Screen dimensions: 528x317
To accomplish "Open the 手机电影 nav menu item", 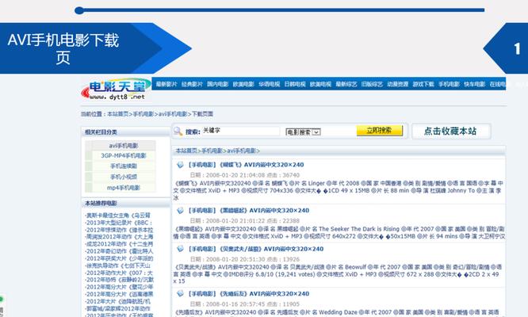I will 449,84.
